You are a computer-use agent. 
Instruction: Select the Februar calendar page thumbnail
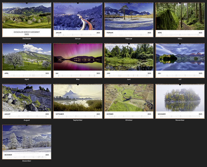pyautogui.click(x=129, y=20)
